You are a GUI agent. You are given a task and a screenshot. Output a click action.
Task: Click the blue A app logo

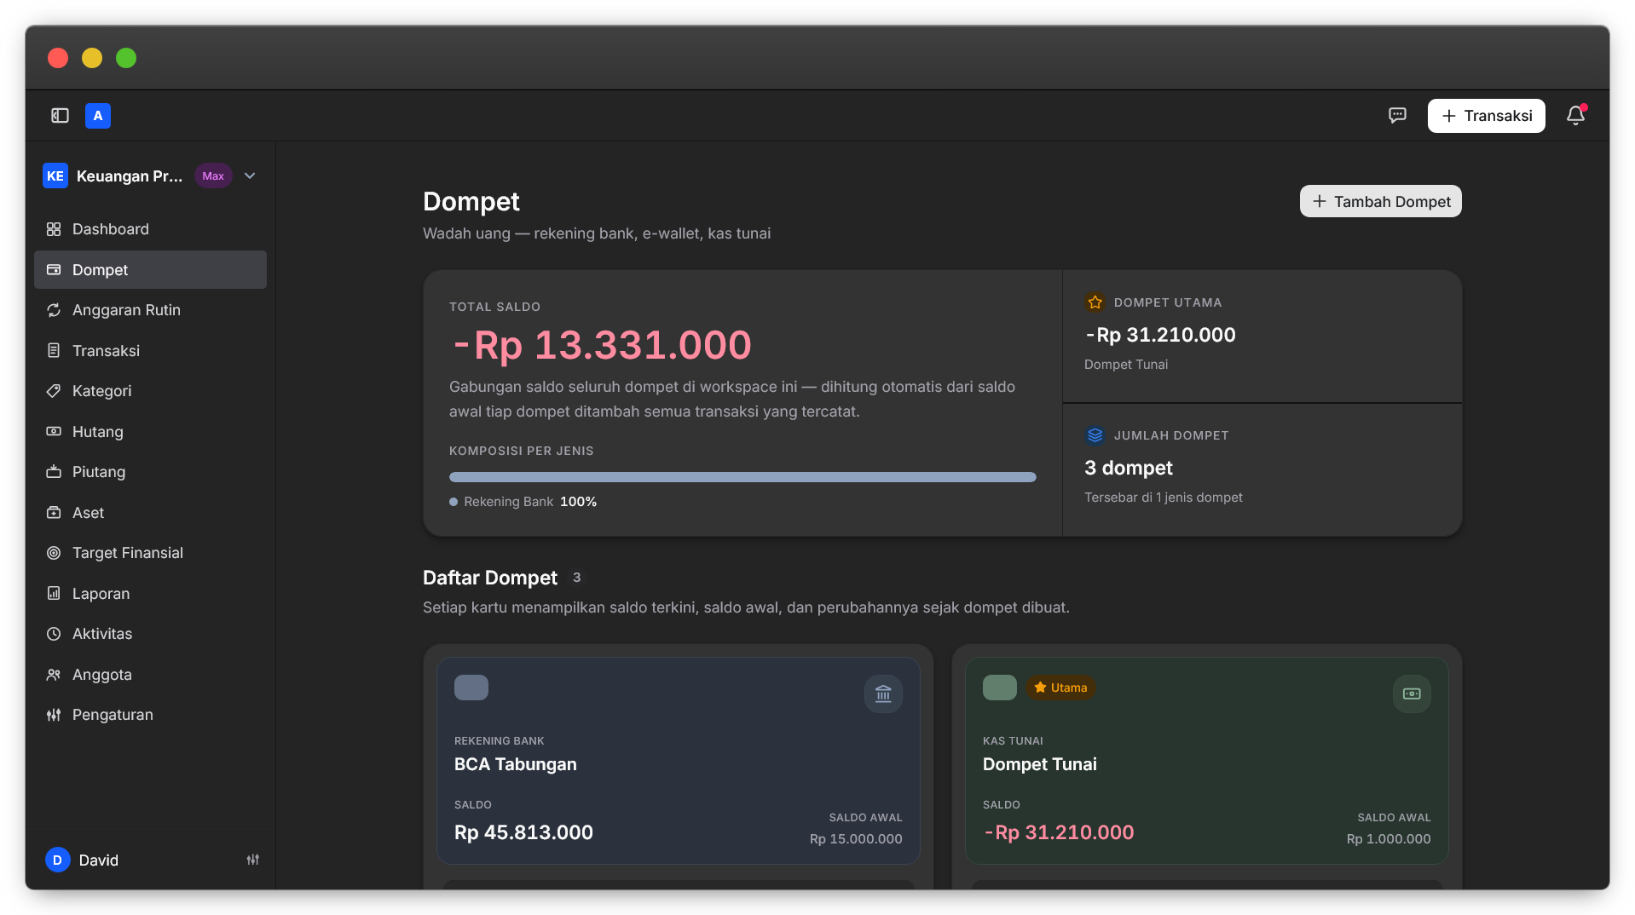(x=98, y=116)
